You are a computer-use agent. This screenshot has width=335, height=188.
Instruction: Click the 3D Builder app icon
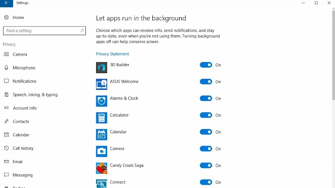click(101, 67)
